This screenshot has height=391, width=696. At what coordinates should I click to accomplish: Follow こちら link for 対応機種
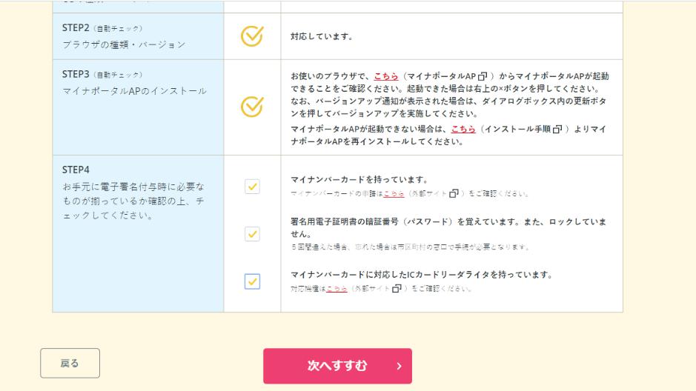point(337,289)
